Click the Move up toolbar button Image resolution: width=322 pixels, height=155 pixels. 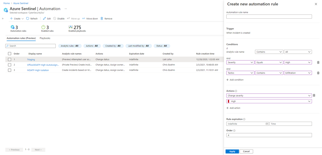(x=73, y=18)
